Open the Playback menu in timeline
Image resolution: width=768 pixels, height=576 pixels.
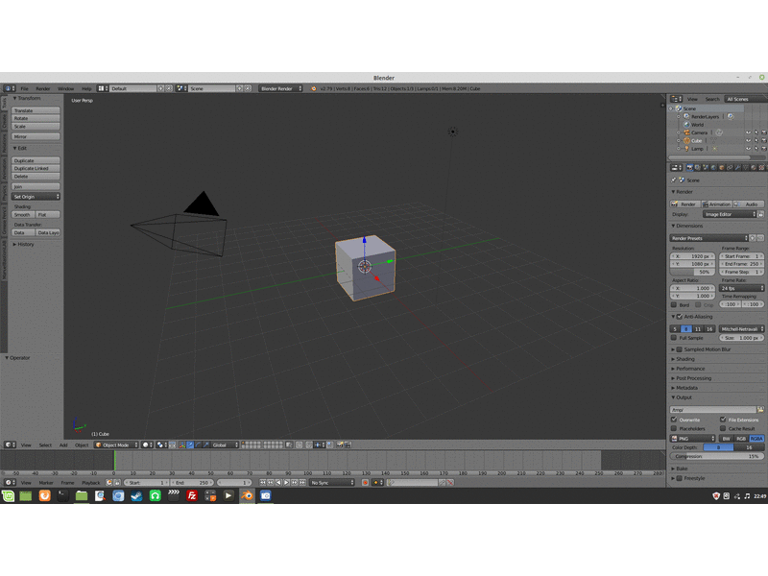click(x=90, y=483)
